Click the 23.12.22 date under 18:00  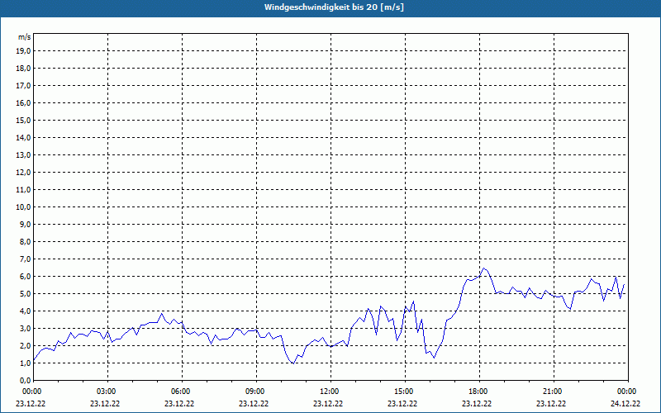tap(477, 403)
